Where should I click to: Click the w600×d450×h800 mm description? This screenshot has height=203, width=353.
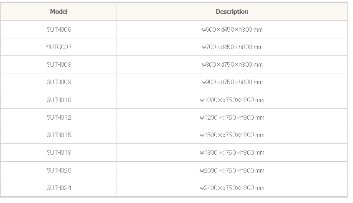point(232,30)
